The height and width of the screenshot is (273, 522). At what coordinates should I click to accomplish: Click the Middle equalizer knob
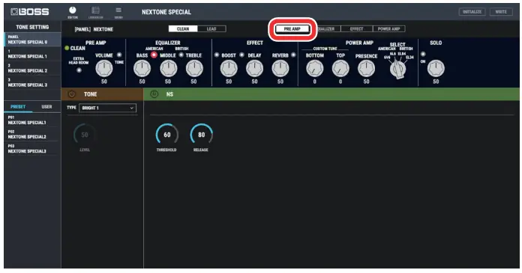[x=168, y=68]
